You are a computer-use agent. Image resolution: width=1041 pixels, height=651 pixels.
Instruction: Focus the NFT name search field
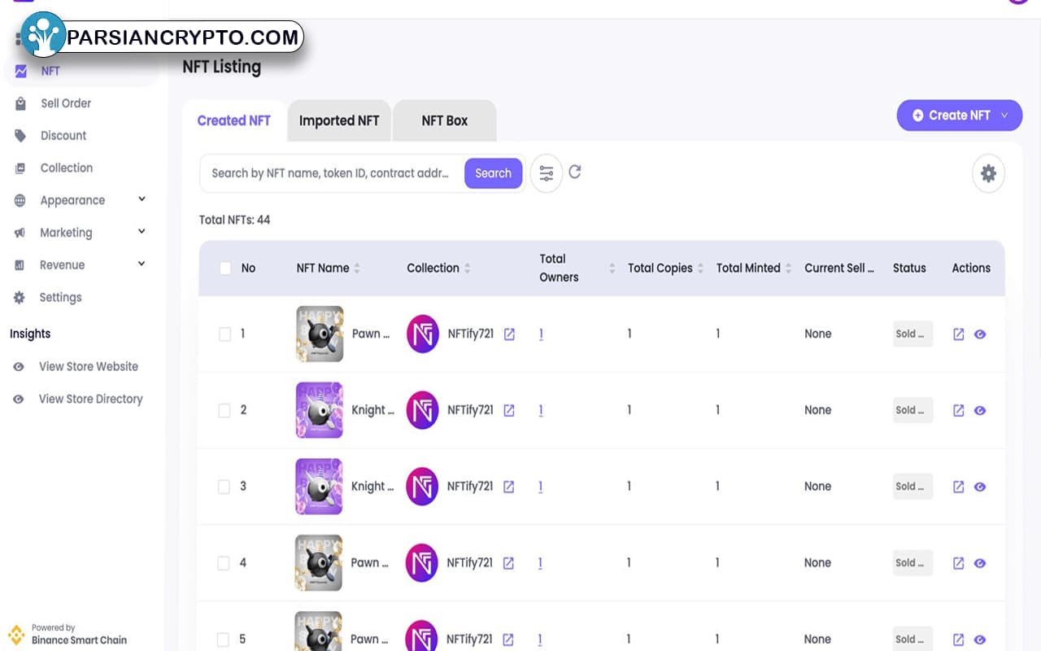(332, 173)
